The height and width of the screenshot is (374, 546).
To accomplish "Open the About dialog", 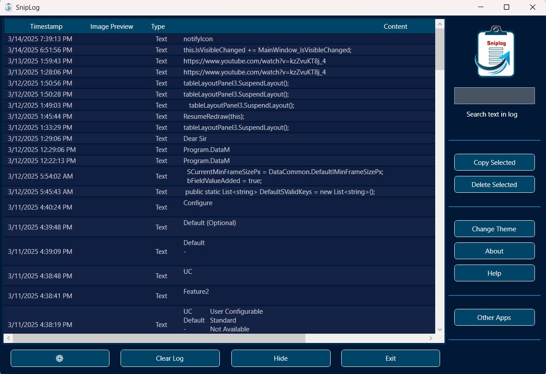I will [494, 251].
